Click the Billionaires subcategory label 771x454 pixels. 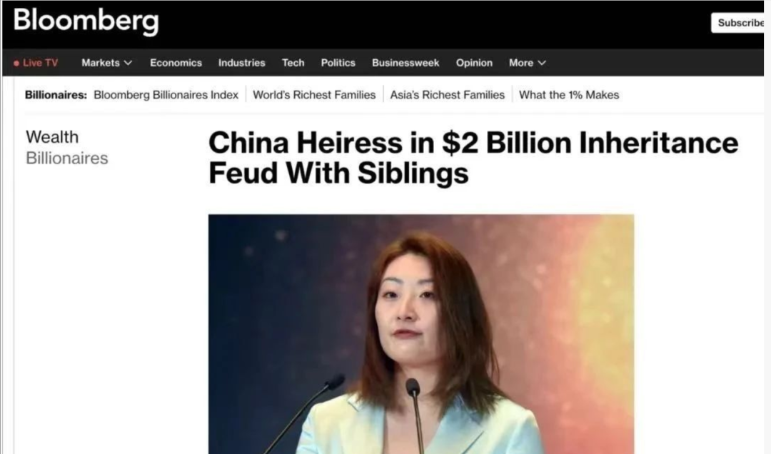(67, 158)
